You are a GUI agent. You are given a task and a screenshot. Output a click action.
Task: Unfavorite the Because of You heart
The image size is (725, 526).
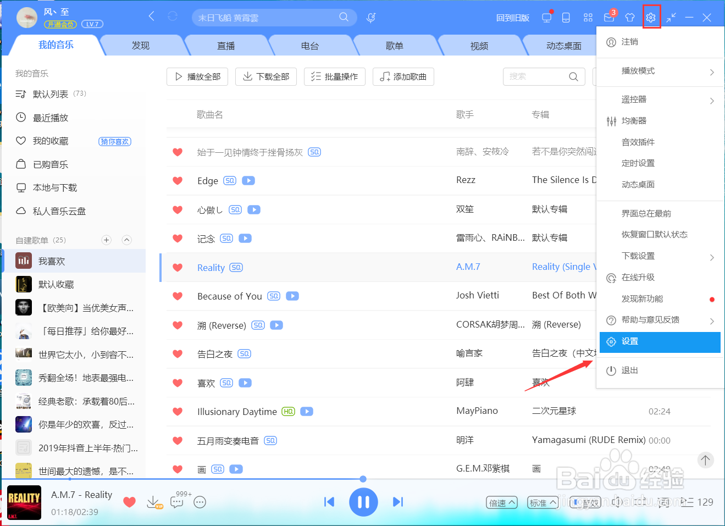178,296
